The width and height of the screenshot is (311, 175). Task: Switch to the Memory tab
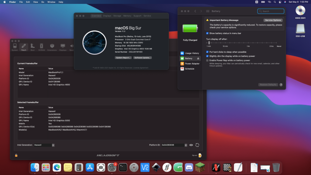click(127, 16)
